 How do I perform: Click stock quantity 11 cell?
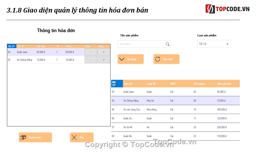tap(195, 118)
